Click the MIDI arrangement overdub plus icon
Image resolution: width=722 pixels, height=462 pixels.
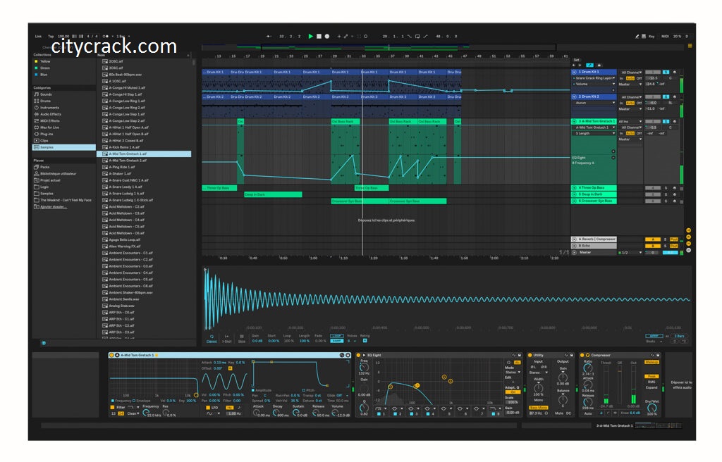tap(339, 36)
